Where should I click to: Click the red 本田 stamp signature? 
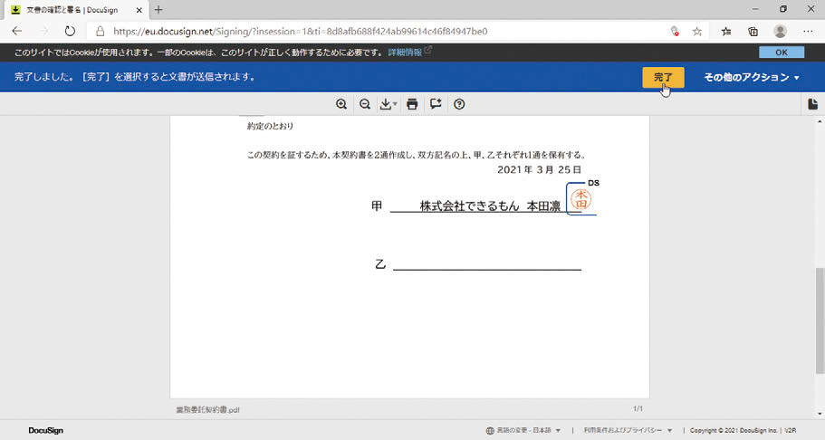tap(580, 199)
